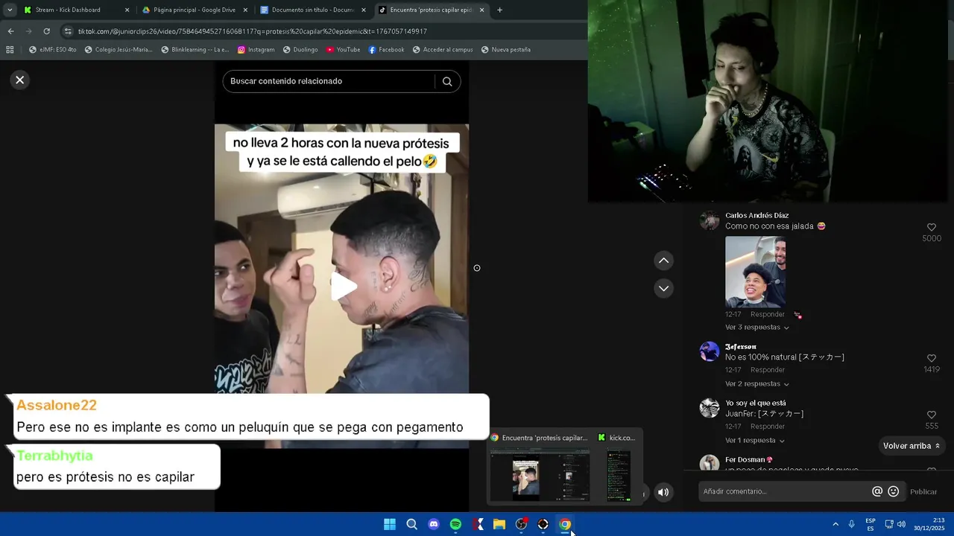
Task: Switch to 'Documento sin título' tab
Action: click(x=312, y=10)
